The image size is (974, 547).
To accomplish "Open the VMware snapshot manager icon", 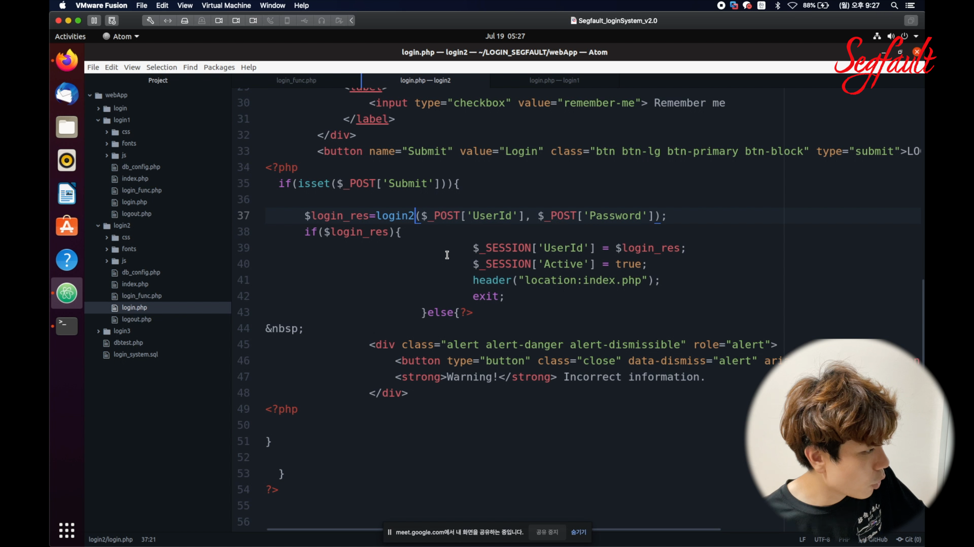I will (x=112, y=21).
